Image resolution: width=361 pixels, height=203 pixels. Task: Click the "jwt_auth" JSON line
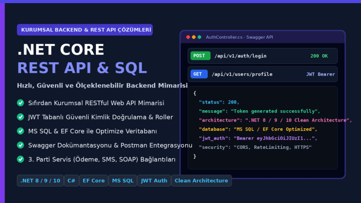(258, 138)
